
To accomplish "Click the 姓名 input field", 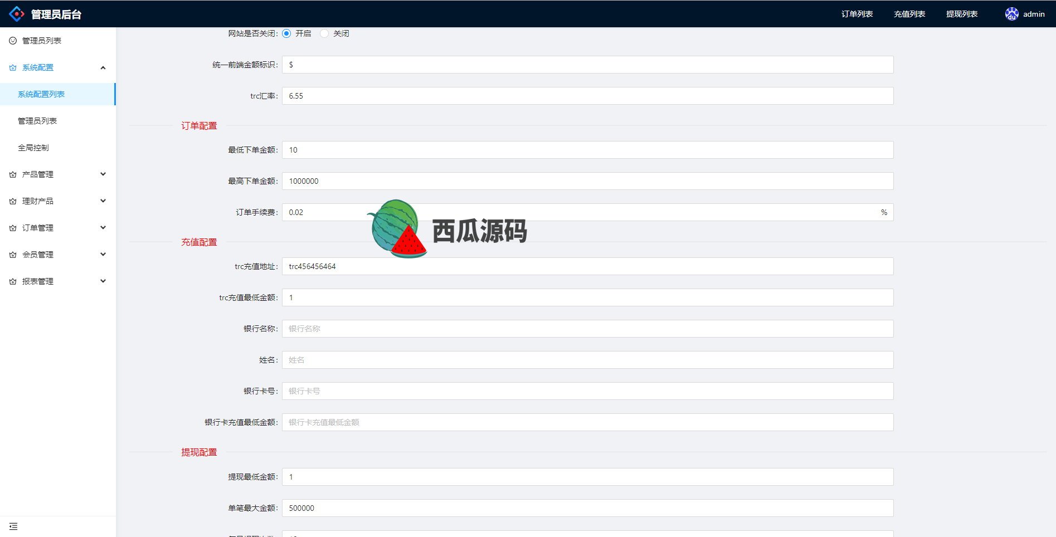I will (588, 360).
